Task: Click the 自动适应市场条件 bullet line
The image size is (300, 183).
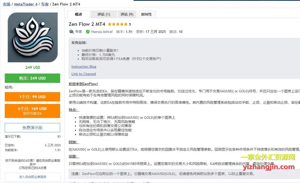Action: pos(105,130)
